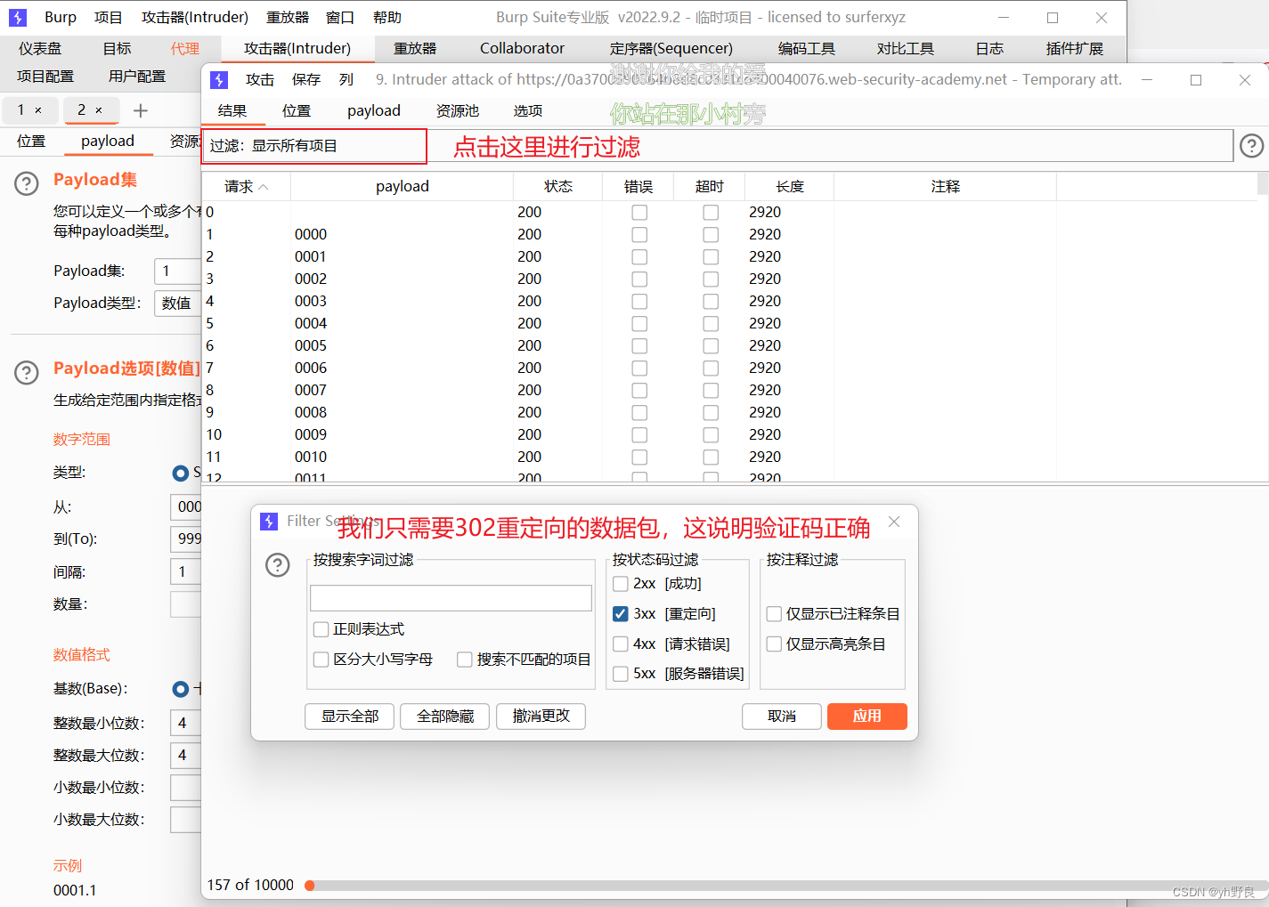Open the 重放器 main tab

(416, 49)
